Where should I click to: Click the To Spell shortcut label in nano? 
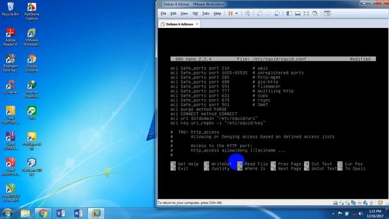(x=355, y=169)
